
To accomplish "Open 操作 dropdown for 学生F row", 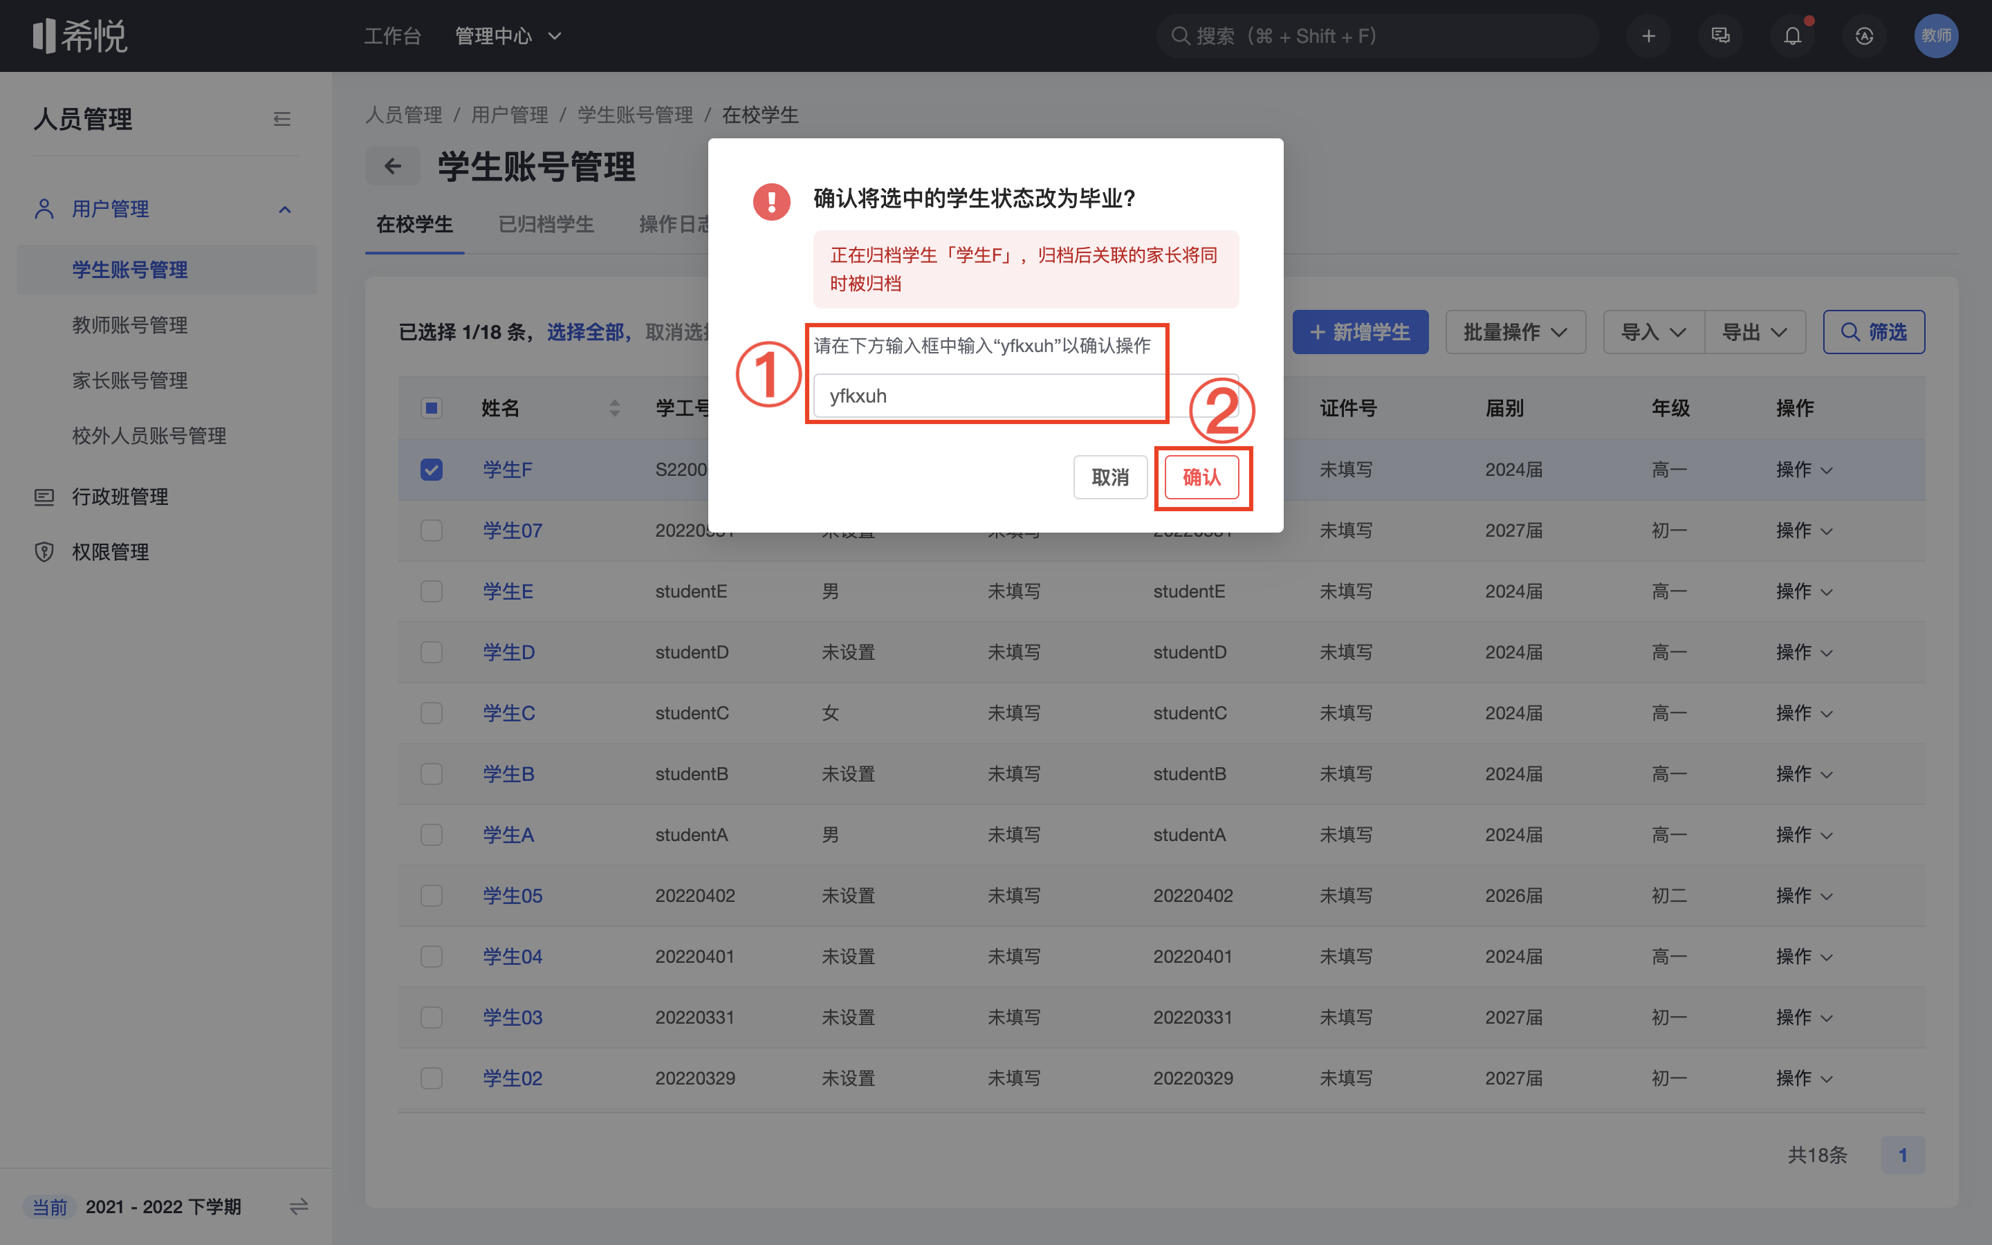I will point(1805,470).
